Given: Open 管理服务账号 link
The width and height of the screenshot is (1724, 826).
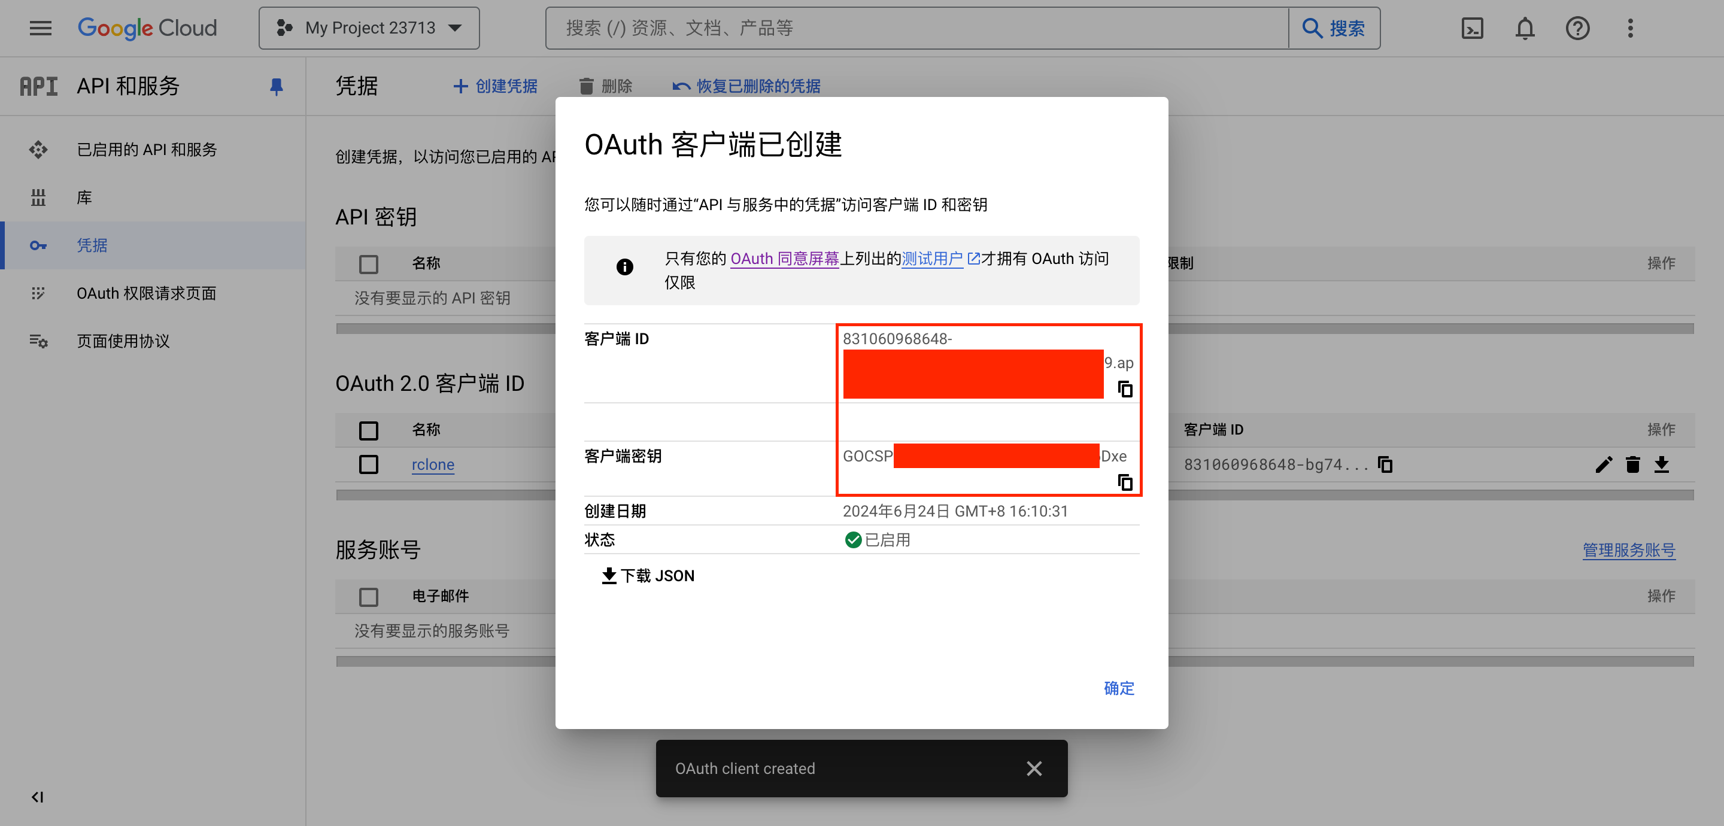Looking at the screenshot, I should coord(1628,550).
